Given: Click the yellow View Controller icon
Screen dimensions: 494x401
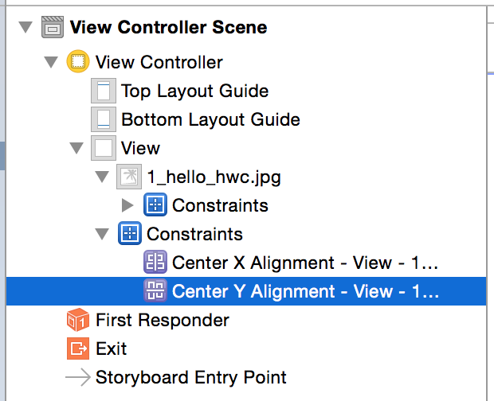Looking at the screenshot, I should tap(77, 62).
